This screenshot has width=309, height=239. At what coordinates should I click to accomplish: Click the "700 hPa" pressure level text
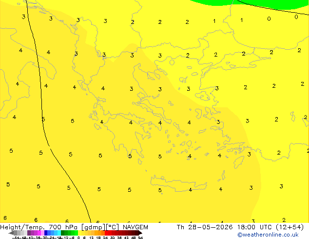click(x=63, y=227)
